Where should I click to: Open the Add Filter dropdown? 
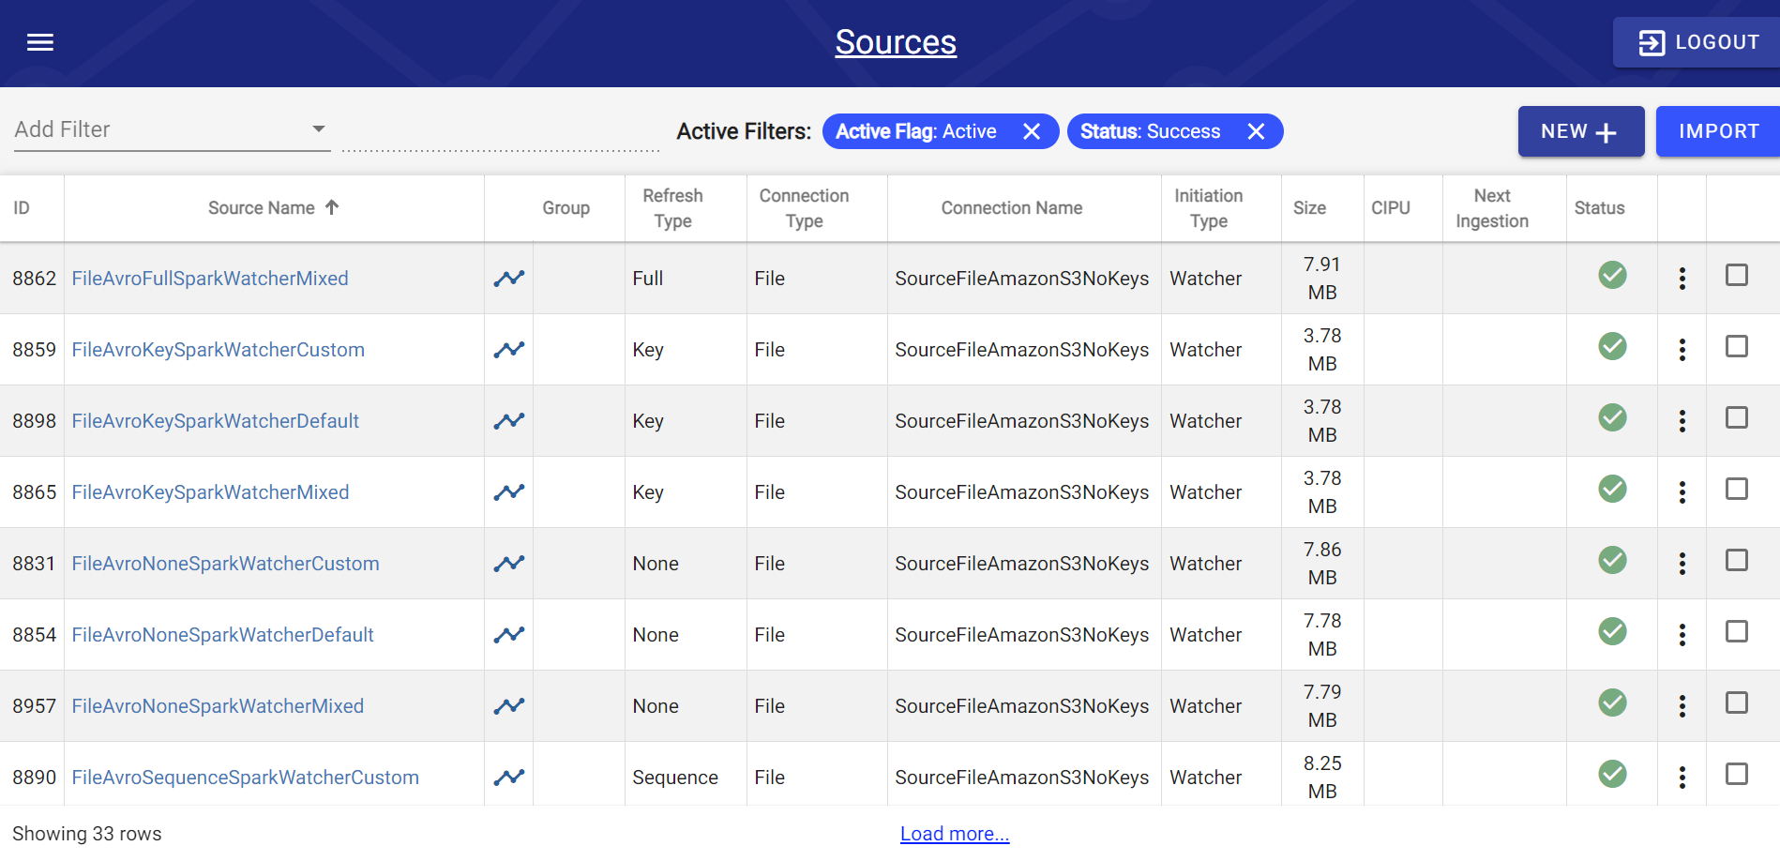coord(173,129)
